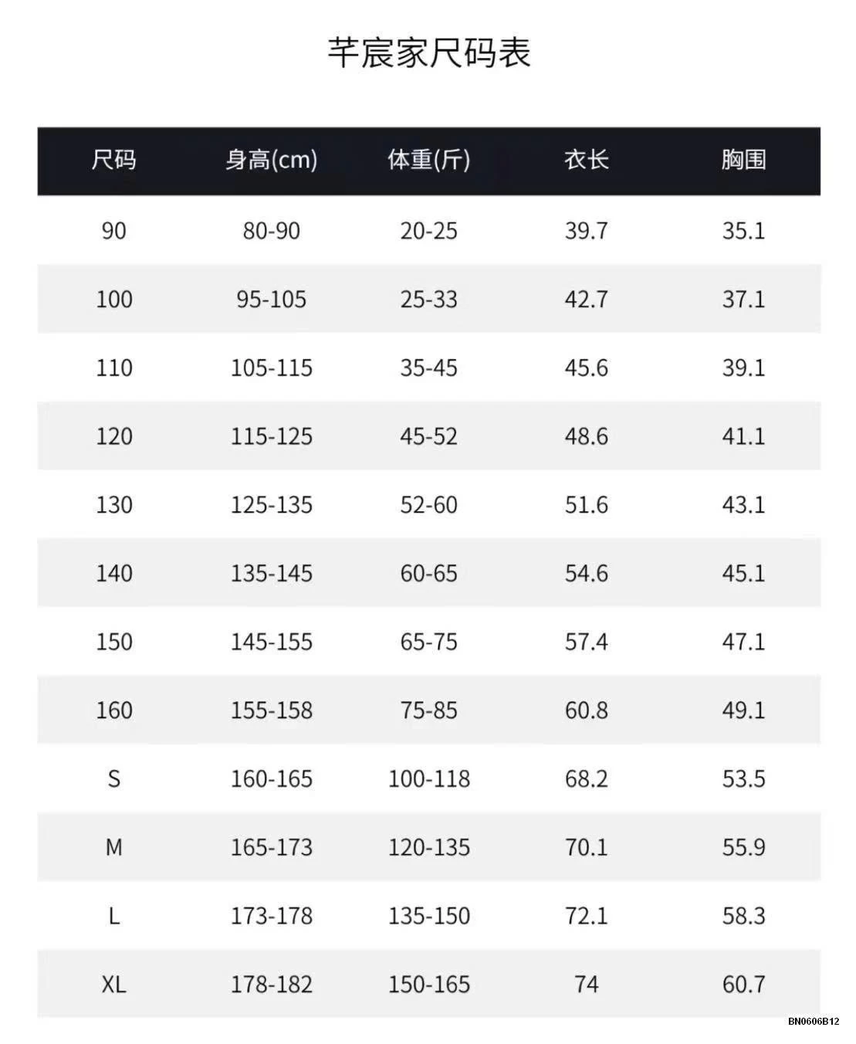Click the 35-45 weight cell
Viewport: 856px width, 1044px height.
pos(428,368)
